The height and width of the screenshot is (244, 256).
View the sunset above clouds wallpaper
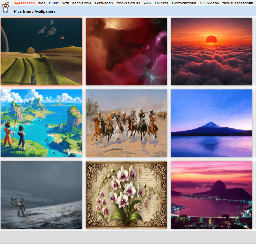pos(211,52)
